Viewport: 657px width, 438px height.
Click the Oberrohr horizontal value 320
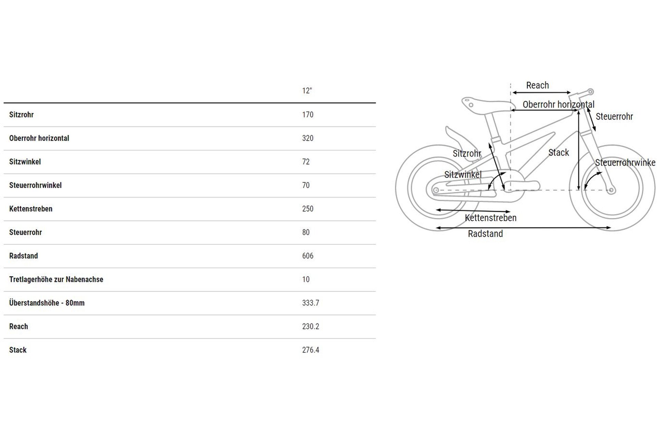point(308,138)
